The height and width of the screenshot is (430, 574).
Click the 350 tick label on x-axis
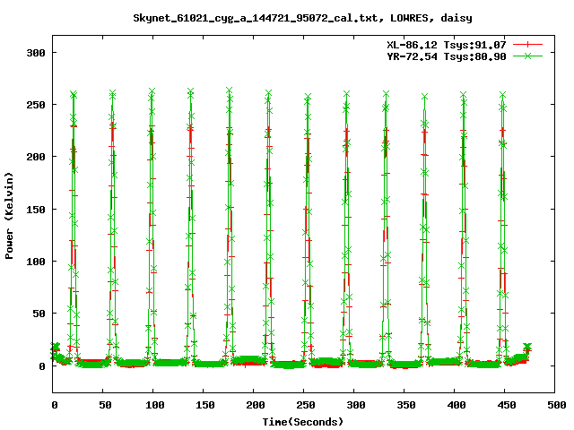tap(404, 406)
